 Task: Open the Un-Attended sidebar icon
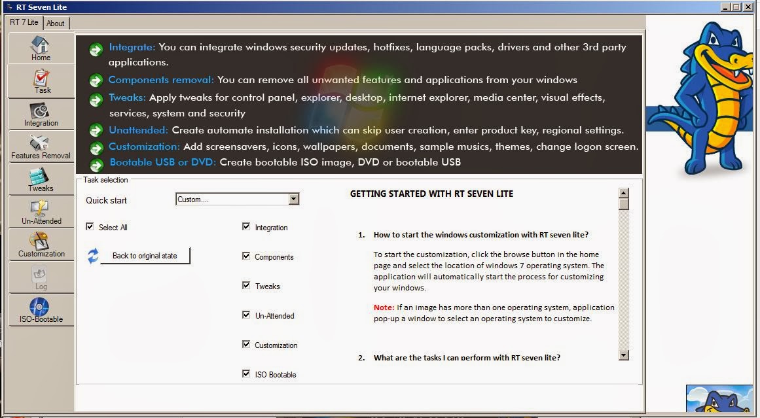pos(41,212)
